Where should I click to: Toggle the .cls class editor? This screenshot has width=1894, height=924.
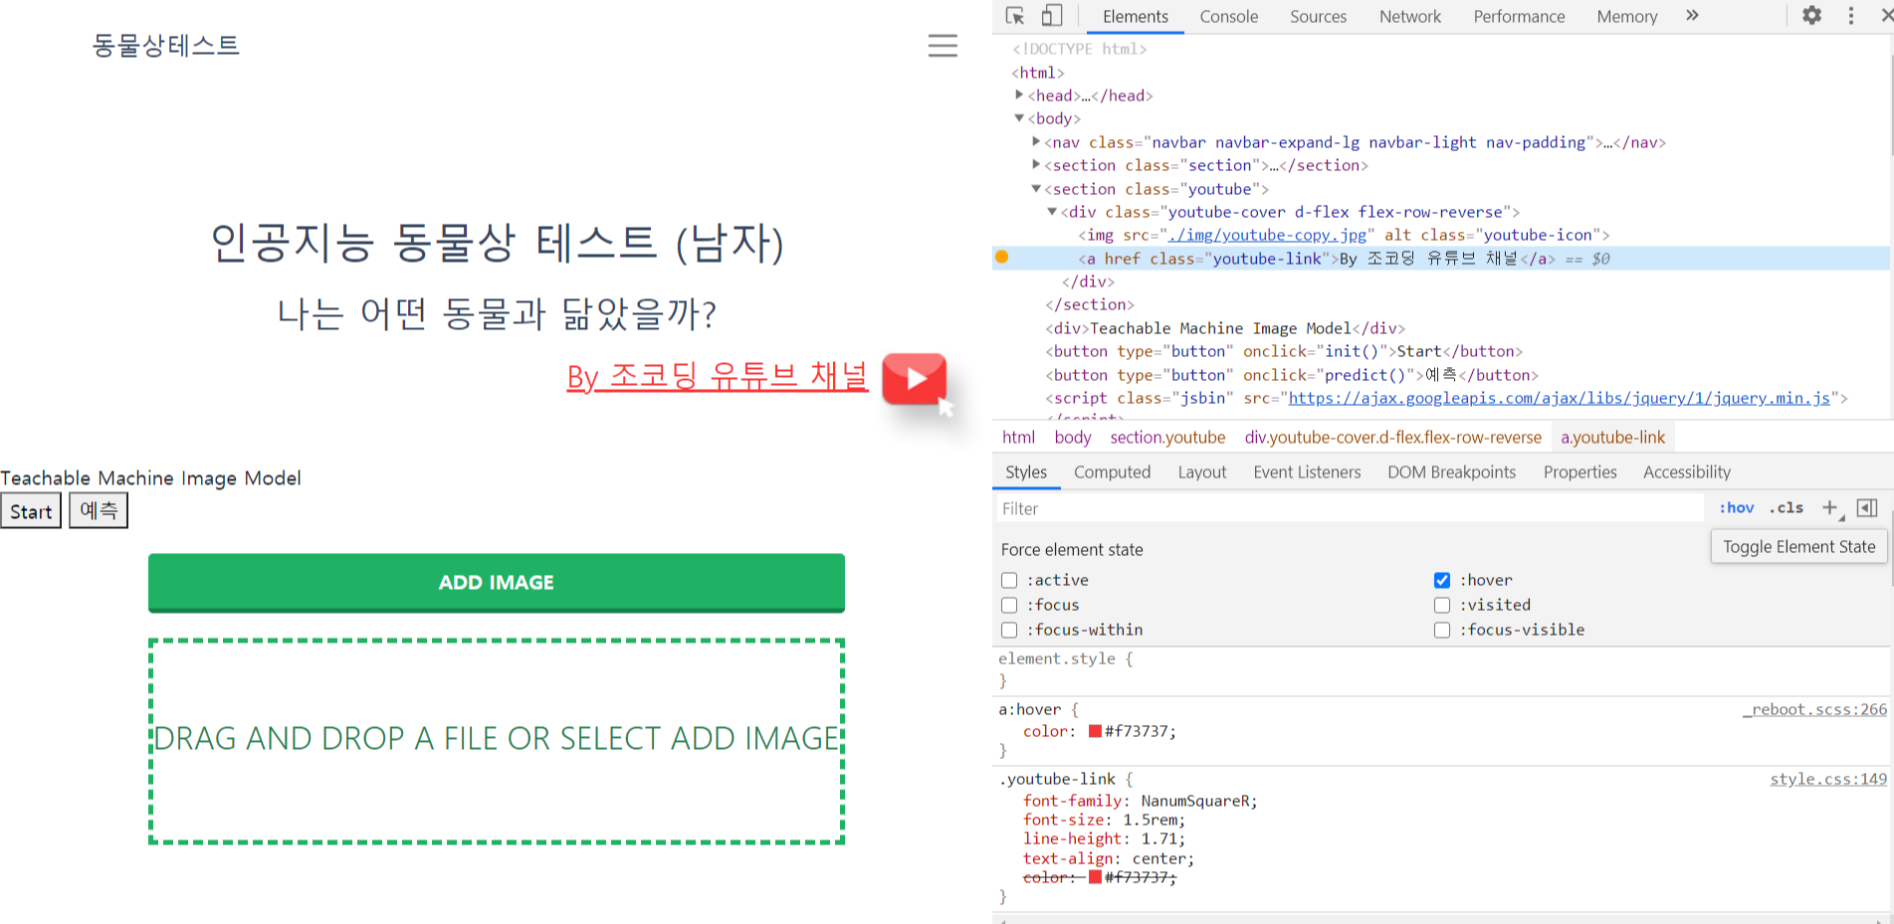1787,508
